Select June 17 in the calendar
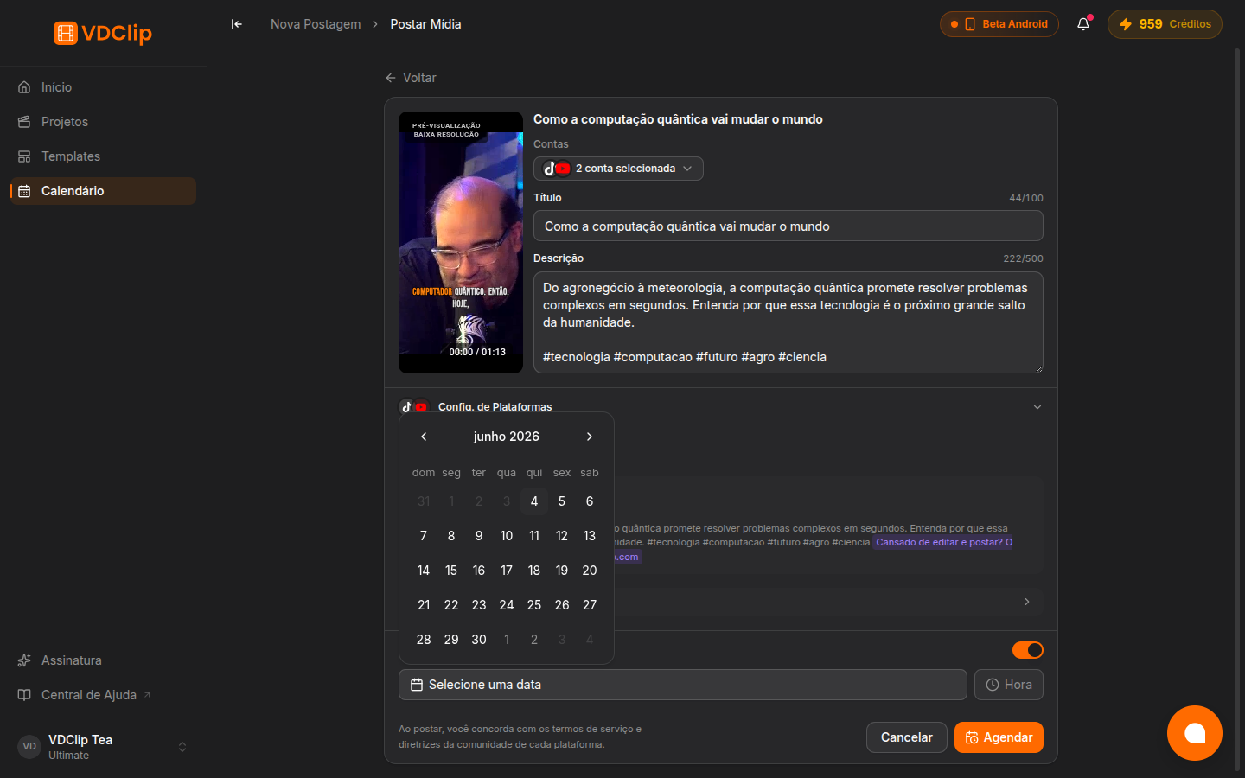Screen dimensions: 1245x778 pyautogui.click(x=507, y=571)
